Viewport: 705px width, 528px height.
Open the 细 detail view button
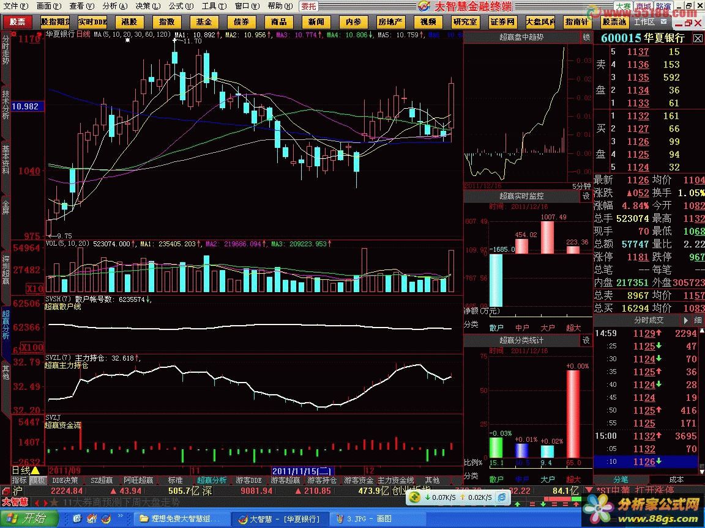[698, 320]
